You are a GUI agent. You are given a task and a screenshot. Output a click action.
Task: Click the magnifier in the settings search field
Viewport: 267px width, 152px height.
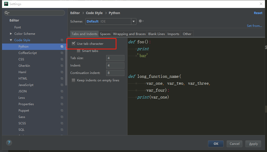7,13
